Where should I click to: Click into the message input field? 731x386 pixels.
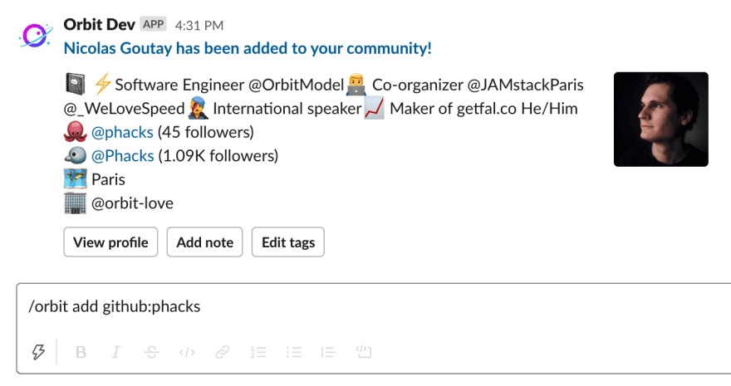pyautogui.click(x=373, y=306)
